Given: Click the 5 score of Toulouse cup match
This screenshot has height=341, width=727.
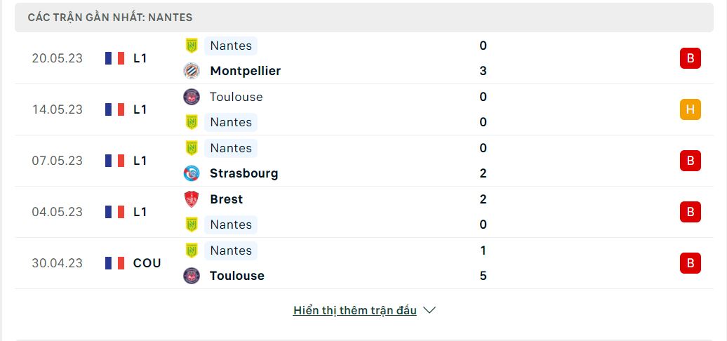Looking at the screenshot, I should [483, 276].
